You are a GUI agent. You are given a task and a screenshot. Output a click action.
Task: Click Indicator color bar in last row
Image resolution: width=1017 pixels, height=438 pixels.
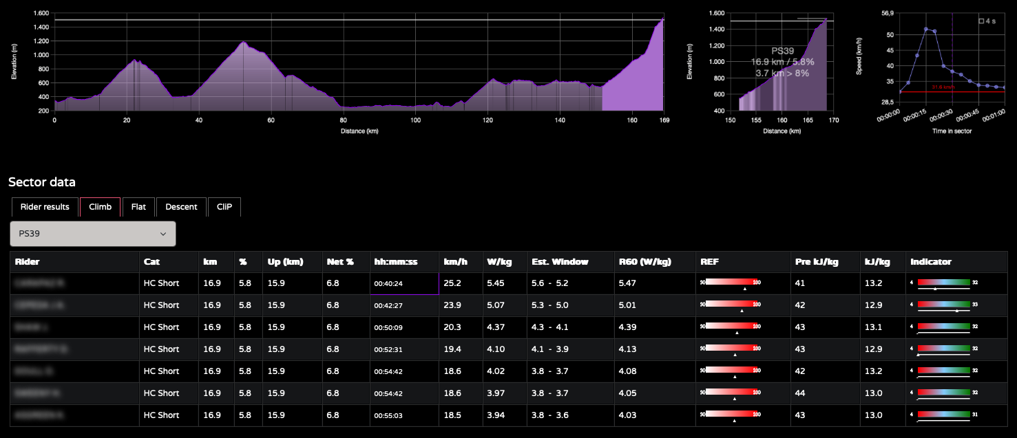point(943,415)
